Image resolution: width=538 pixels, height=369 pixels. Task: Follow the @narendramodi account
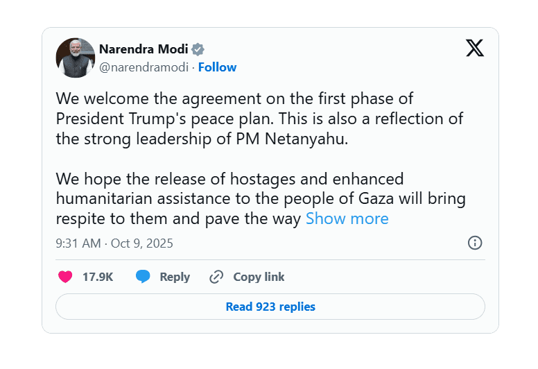[217, 67]
